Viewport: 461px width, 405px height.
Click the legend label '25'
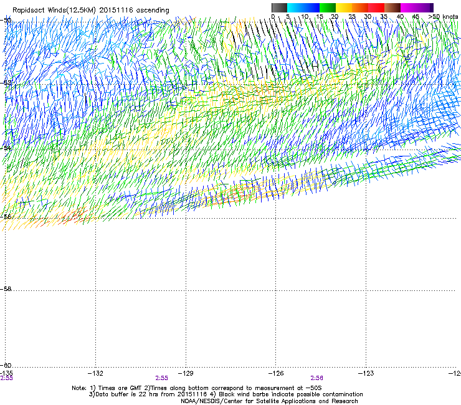coord(352,17)
